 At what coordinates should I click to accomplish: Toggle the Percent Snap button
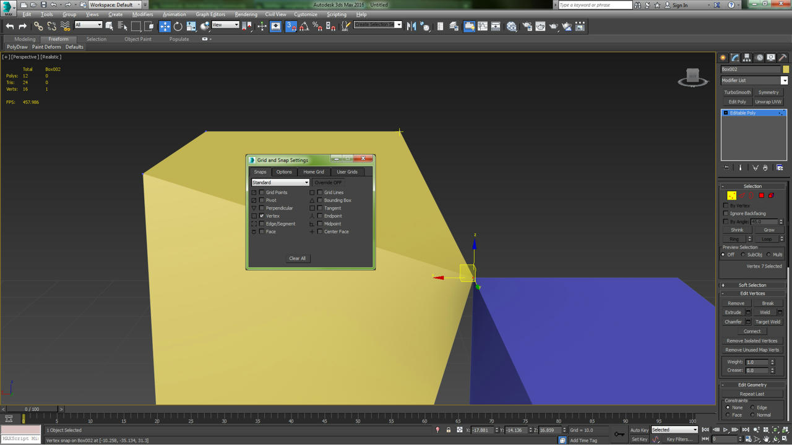pos(317,26)
